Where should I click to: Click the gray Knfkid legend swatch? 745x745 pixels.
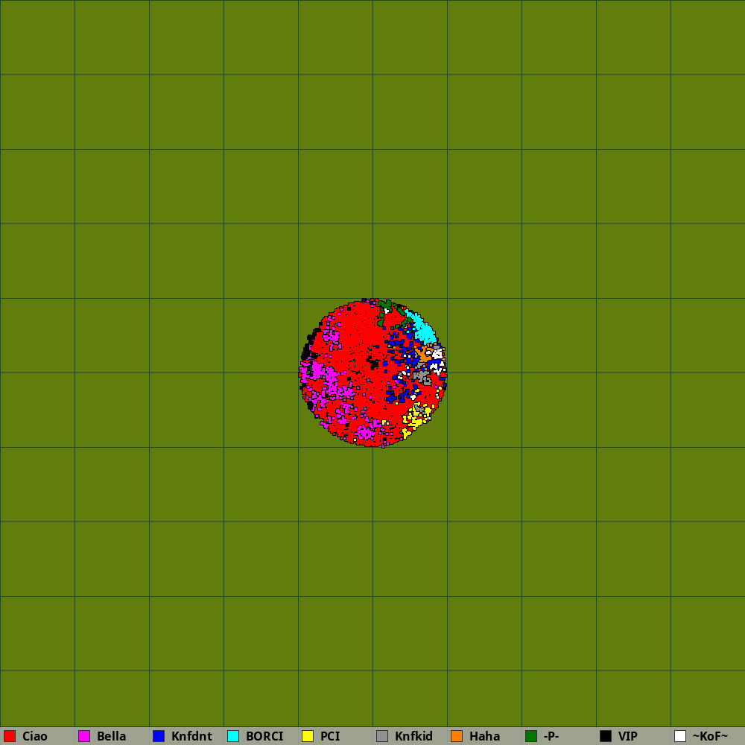(x=382, y=736)
